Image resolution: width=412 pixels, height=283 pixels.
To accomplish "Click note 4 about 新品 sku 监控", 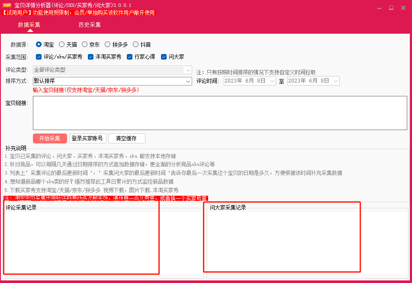I will click(89, 181).
